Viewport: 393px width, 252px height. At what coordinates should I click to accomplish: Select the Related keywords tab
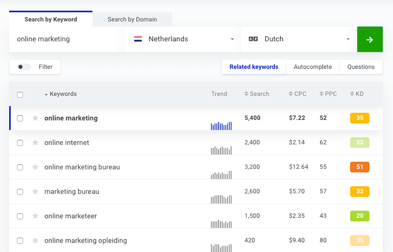click(254, 67)
